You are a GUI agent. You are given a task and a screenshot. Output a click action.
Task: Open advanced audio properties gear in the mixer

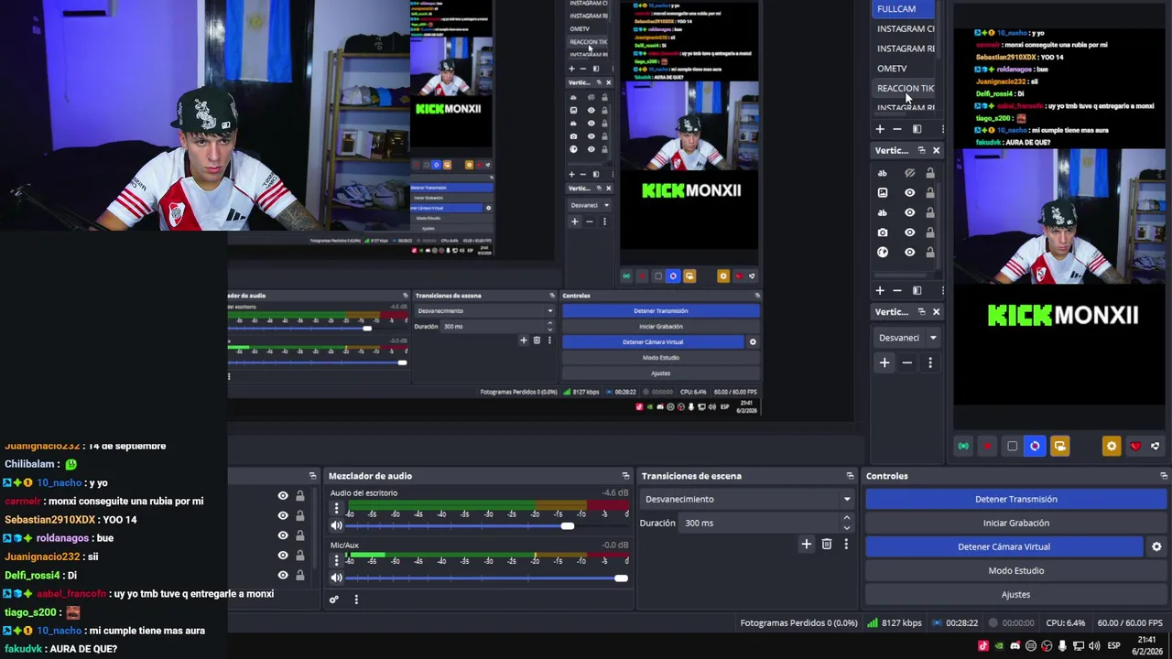coord(334,600)
